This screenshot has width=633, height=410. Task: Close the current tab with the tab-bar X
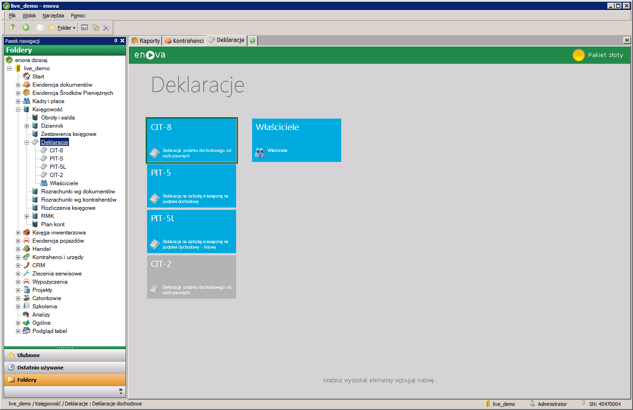point(627,40)
